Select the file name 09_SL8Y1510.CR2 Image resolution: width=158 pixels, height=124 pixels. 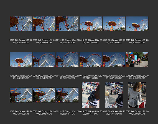coord(44,114)
